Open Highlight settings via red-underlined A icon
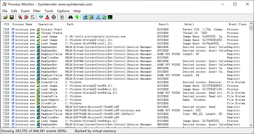The width and height of the screenshot is (254, 134). [47, 17]
